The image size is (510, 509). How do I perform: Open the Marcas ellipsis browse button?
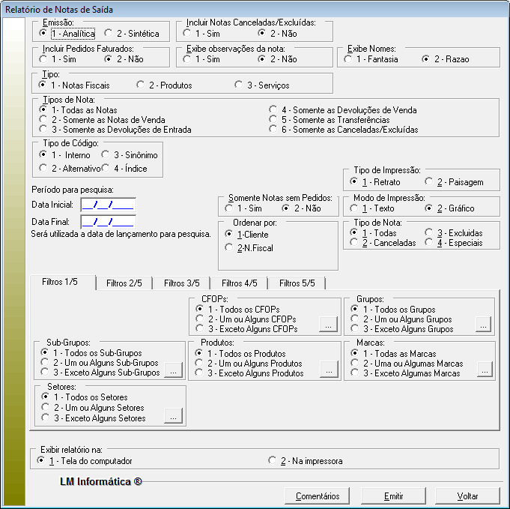tap(484, 369)
